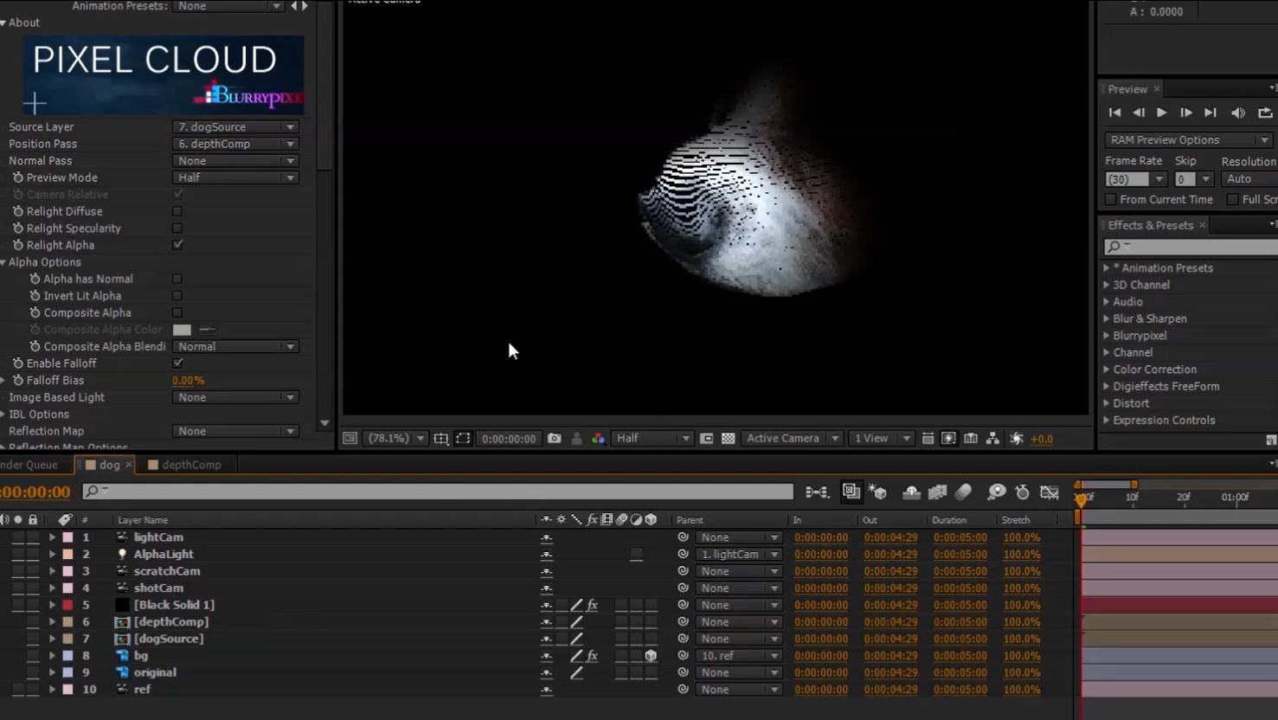Click the 3D layer cube on bg layer
This screenshot has height=720, width=1278.
651,656
